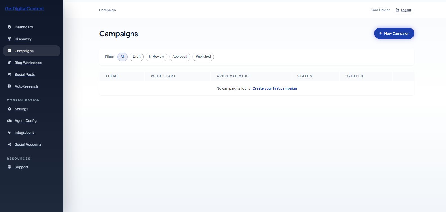
Task: Click the Support lifebuoy icon
Action: click(x=9, y=167)
